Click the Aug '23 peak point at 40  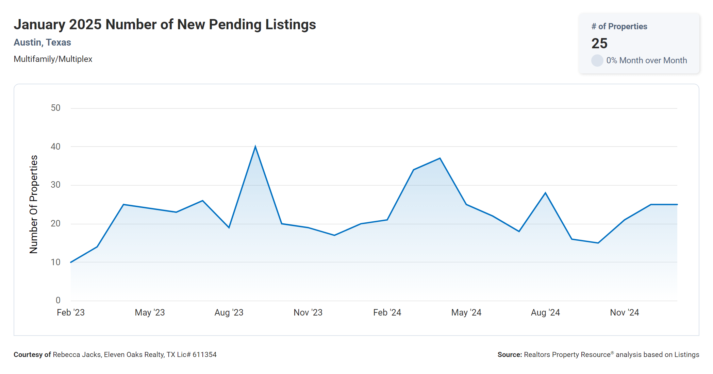pos(255,147)
